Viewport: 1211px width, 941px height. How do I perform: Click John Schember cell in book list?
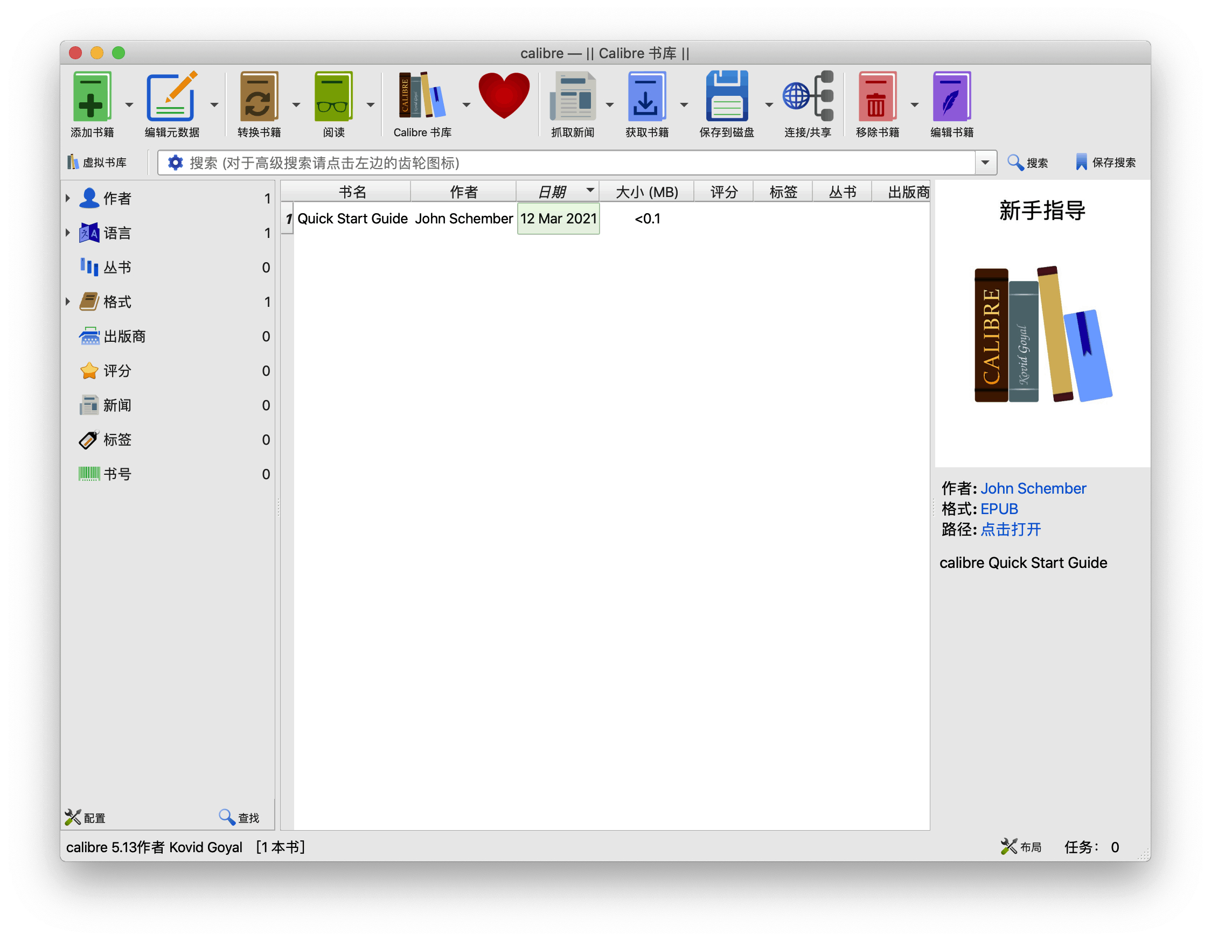[463, 219]
